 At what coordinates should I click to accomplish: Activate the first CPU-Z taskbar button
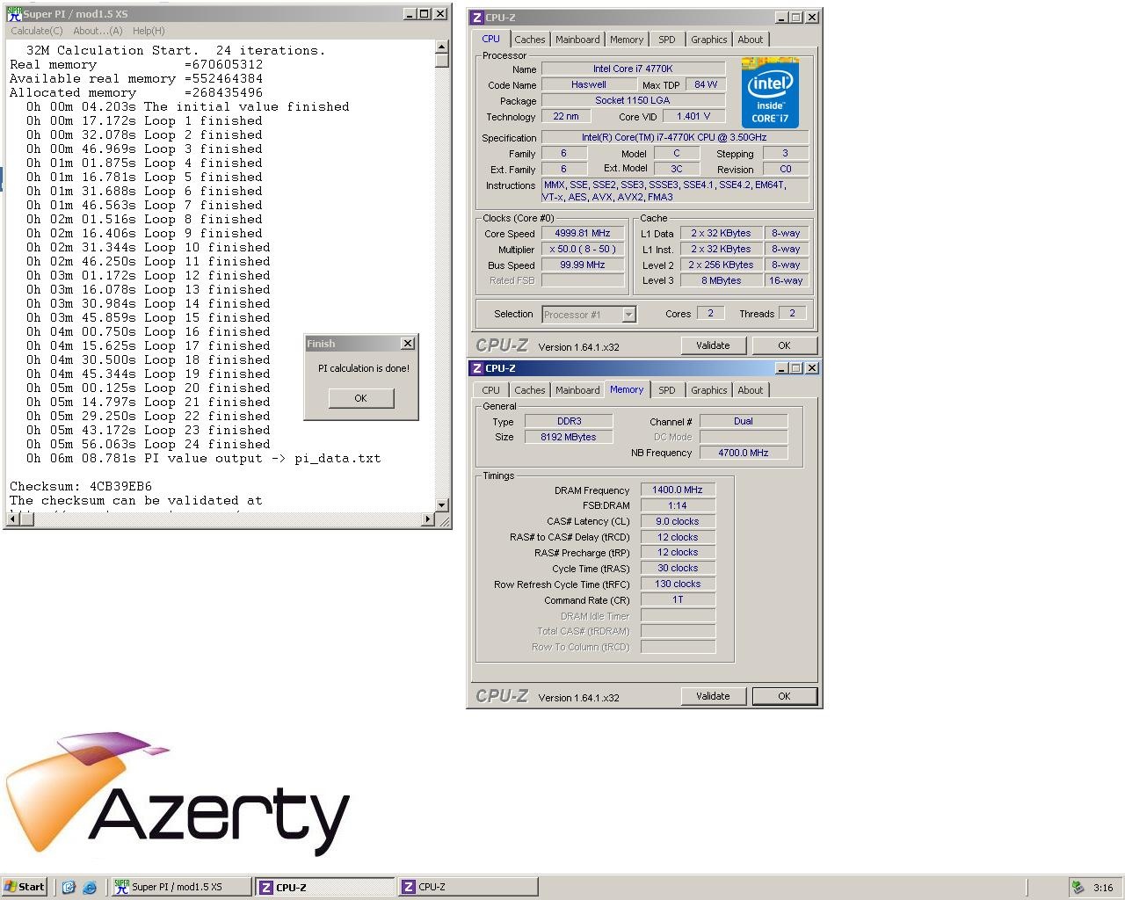tap(324, 887)
